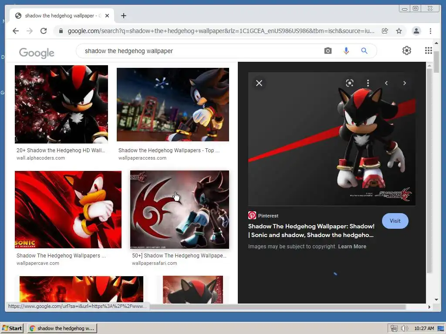Open the Chrome profile avatar menu
Image resolution: width=446 pixels, height=334 pixels.
416,31
